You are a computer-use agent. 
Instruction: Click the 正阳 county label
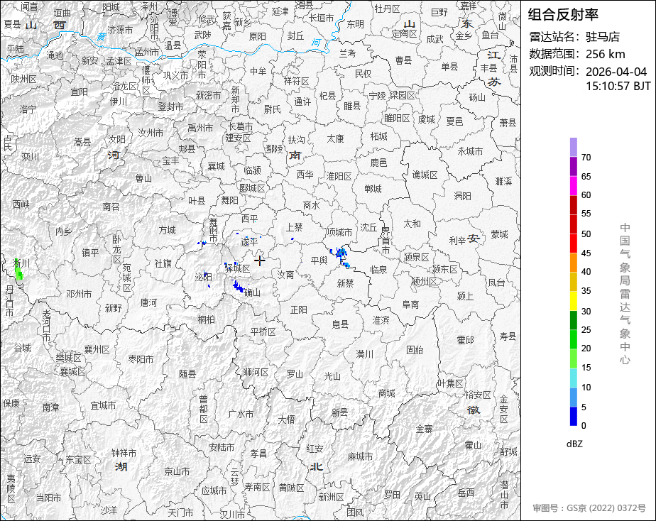point(299,310)
